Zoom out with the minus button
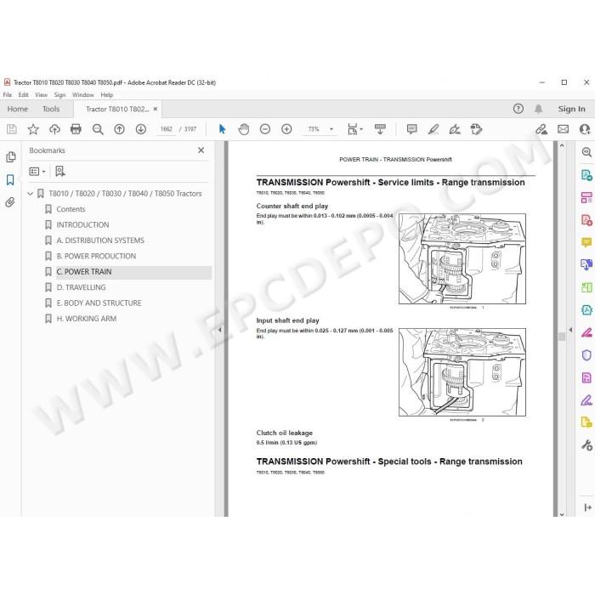This screenshot has width=595, height=595. coord(265,129)
